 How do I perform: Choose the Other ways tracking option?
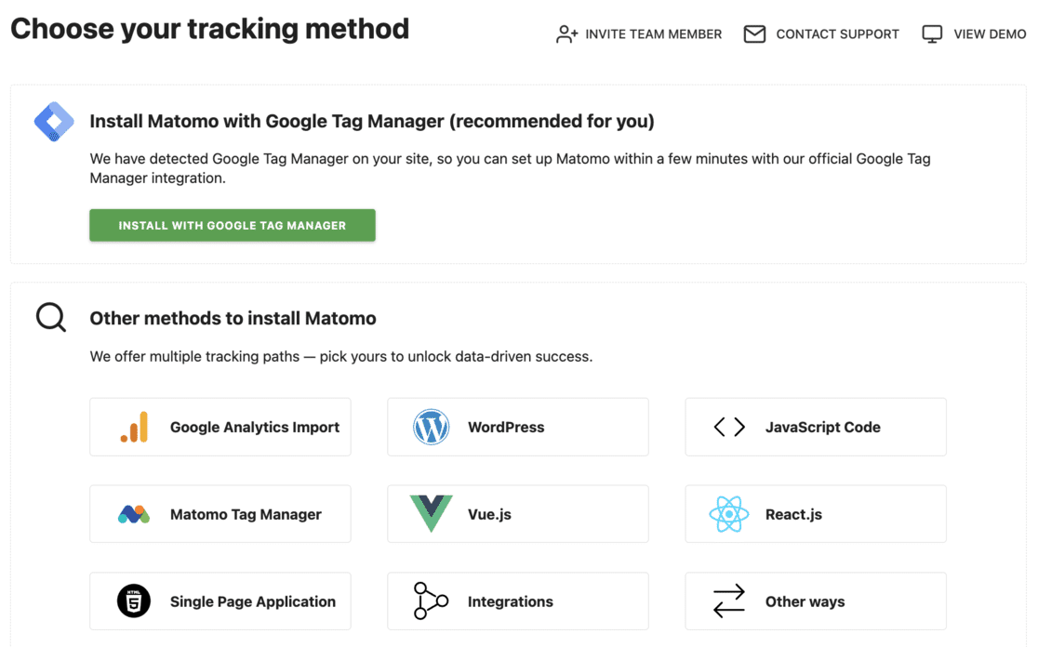(815, 601)
